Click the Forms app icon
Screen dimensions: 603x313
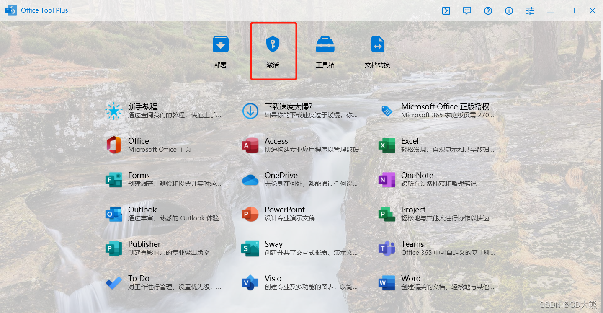point(113,180)
